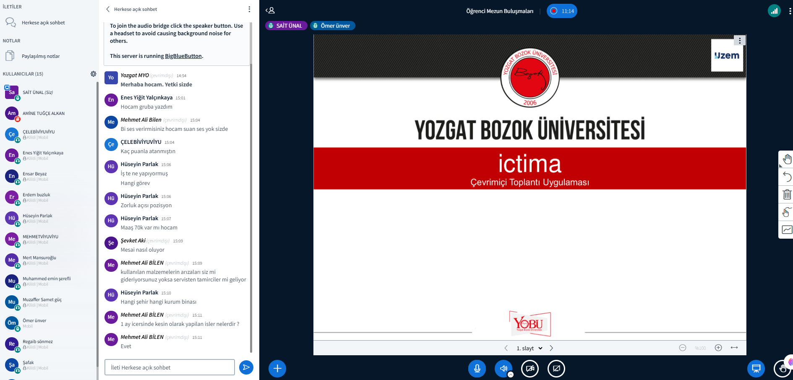Select Herkese açık sohbet in sidebar
The image size is (793, 380).
[x=43, y=23]
